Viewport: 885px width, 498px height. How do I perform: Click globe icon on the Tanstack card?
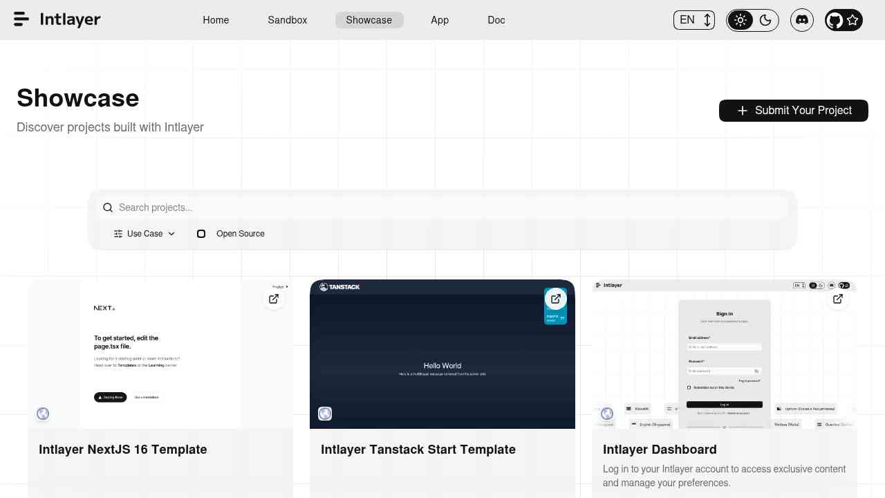325,414
